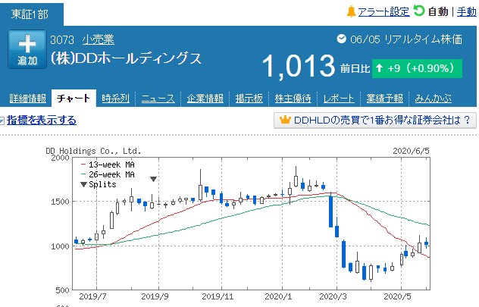The width and height of the screenshot is (479, 307).
Task: Click the リアルタイム株価 label
Action: pyautogui.click(x=423, y=39)
